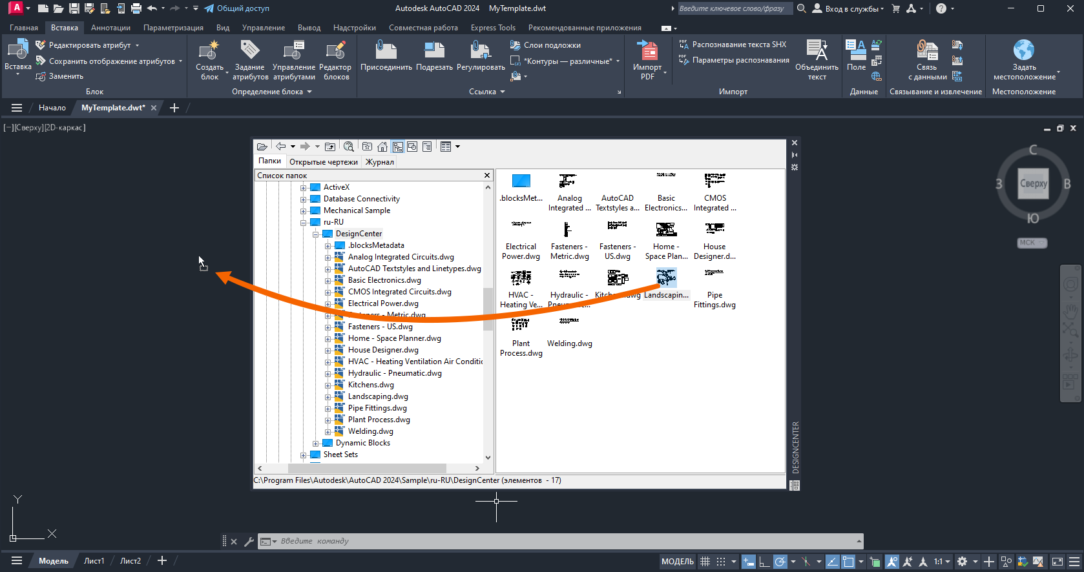Go back in DesignCenter navigation
Image resolution: width=1084 pixels, height=572 pixels.
[280, 147]
